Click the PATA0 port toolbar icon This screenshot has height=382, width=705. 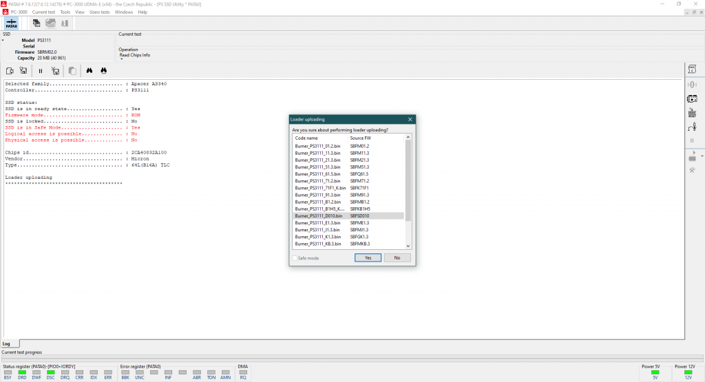(x=12, y=23)
